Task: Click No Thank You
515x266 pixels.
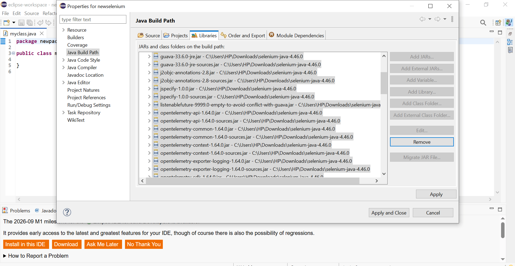Action: [x=144, y=244]
